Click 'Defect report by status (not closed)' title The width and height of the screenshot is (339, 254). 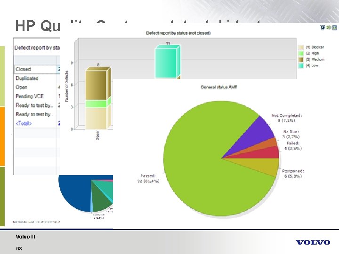point(178,33)
